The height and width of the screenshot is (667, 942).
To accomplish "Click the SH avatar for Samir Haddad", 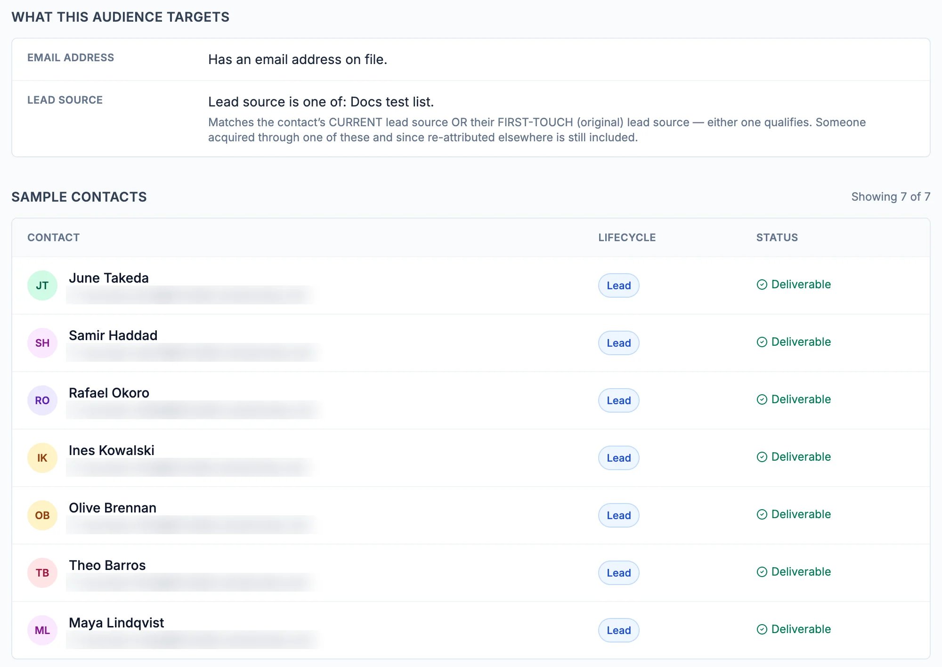I will click(42, 343).
